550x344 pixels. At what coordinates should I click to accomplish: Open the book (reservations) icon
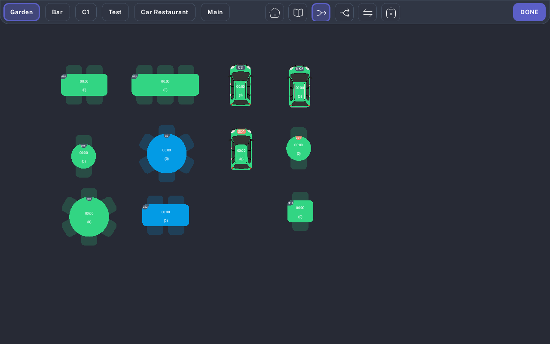click(298, 12)
